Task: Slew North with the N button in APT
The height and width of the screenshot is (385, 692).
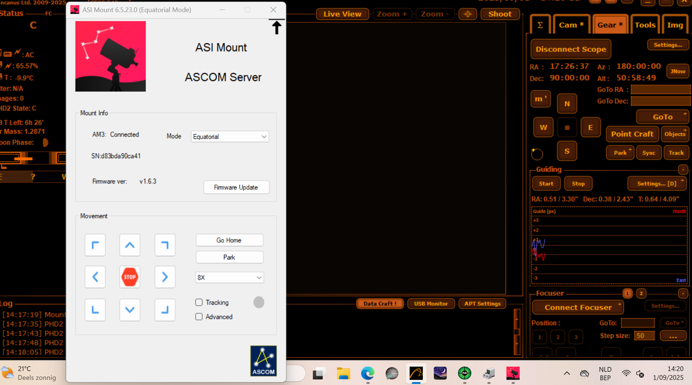Action: coord(567,104)
